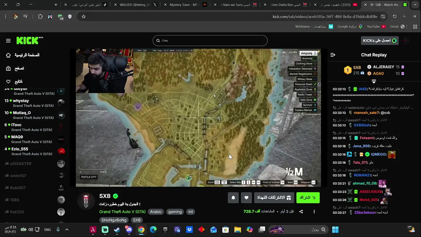This screenshot has width=421, height=237.
Task: Open Epic Games from the taskbar
Action: [x=165, y=229]
